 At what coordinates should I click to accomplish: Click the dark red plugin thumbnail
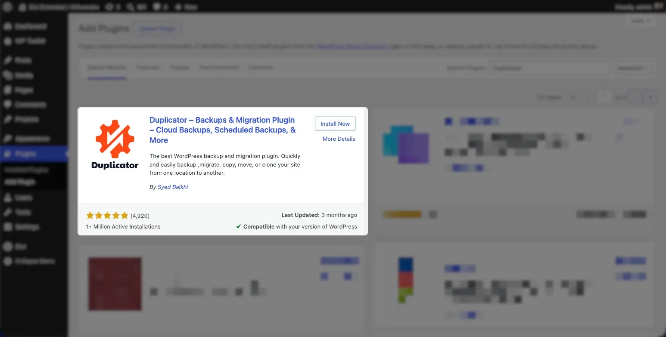[x=115, y=284]
